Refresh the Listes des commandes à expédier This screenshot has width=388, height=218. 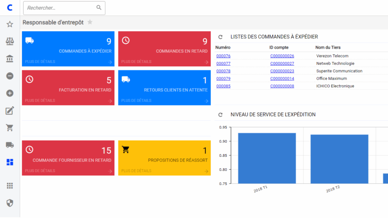pyautogui.click(x=221, y=37)
